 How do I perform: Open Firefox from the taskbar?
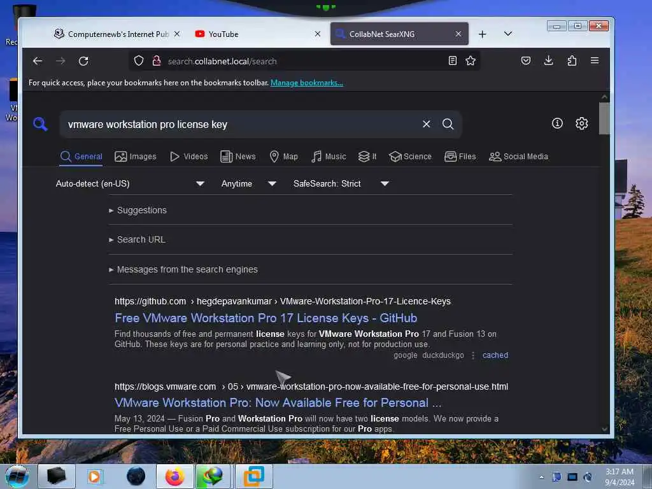click(175, 476)
